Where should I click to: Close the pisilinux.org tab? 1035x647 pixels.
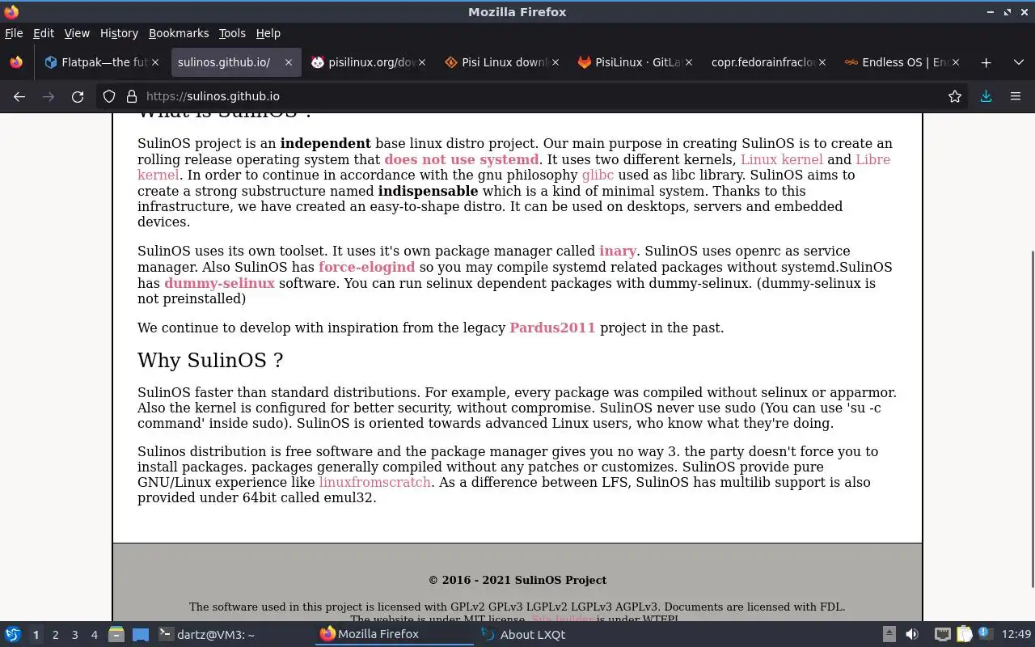(x=422, y=62)
